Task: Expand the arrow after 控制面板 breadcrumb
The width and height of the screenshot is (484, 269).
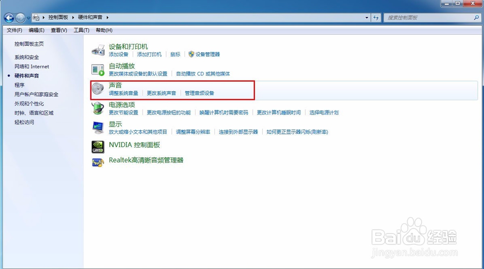Action: [x=73, y=17]
